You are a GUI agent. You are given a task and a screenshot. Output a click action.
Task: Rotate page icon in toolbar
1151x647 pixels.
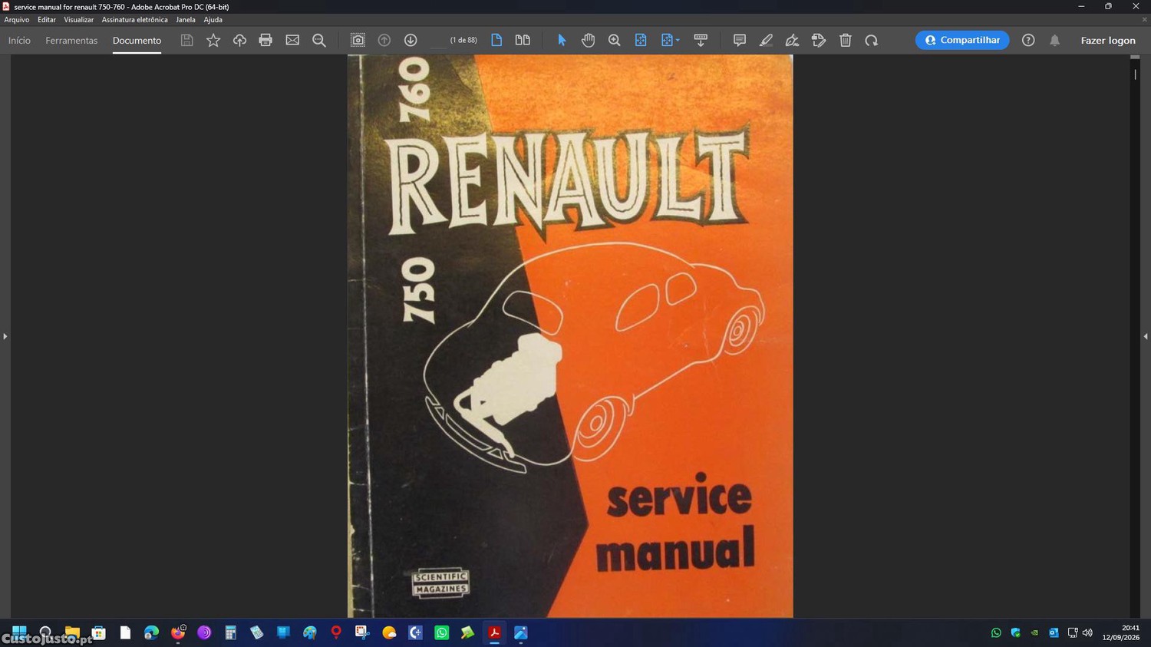[871, 40]
